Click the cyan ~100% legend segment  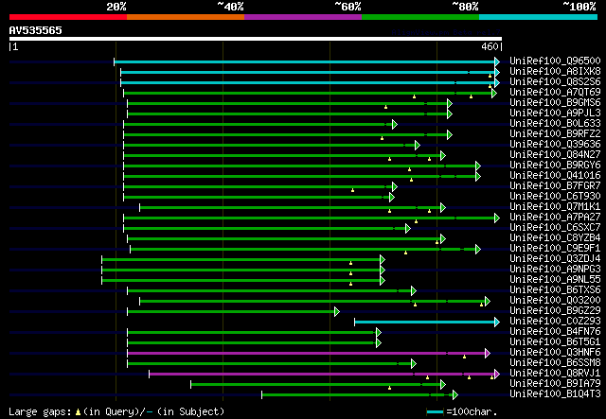[539, 17]
